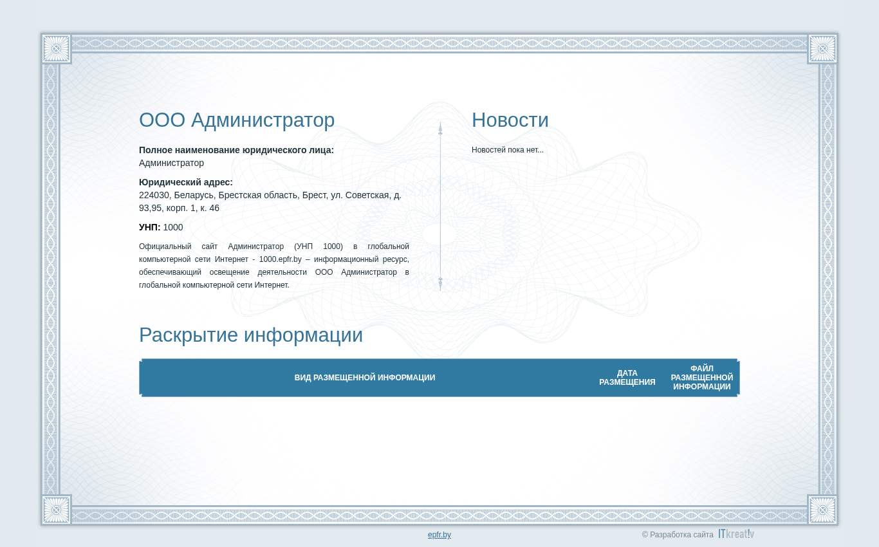Screen dimensions: 879x547
Task: Click the 'Дата размещения' column header
Action: click(x=627, y=378)
